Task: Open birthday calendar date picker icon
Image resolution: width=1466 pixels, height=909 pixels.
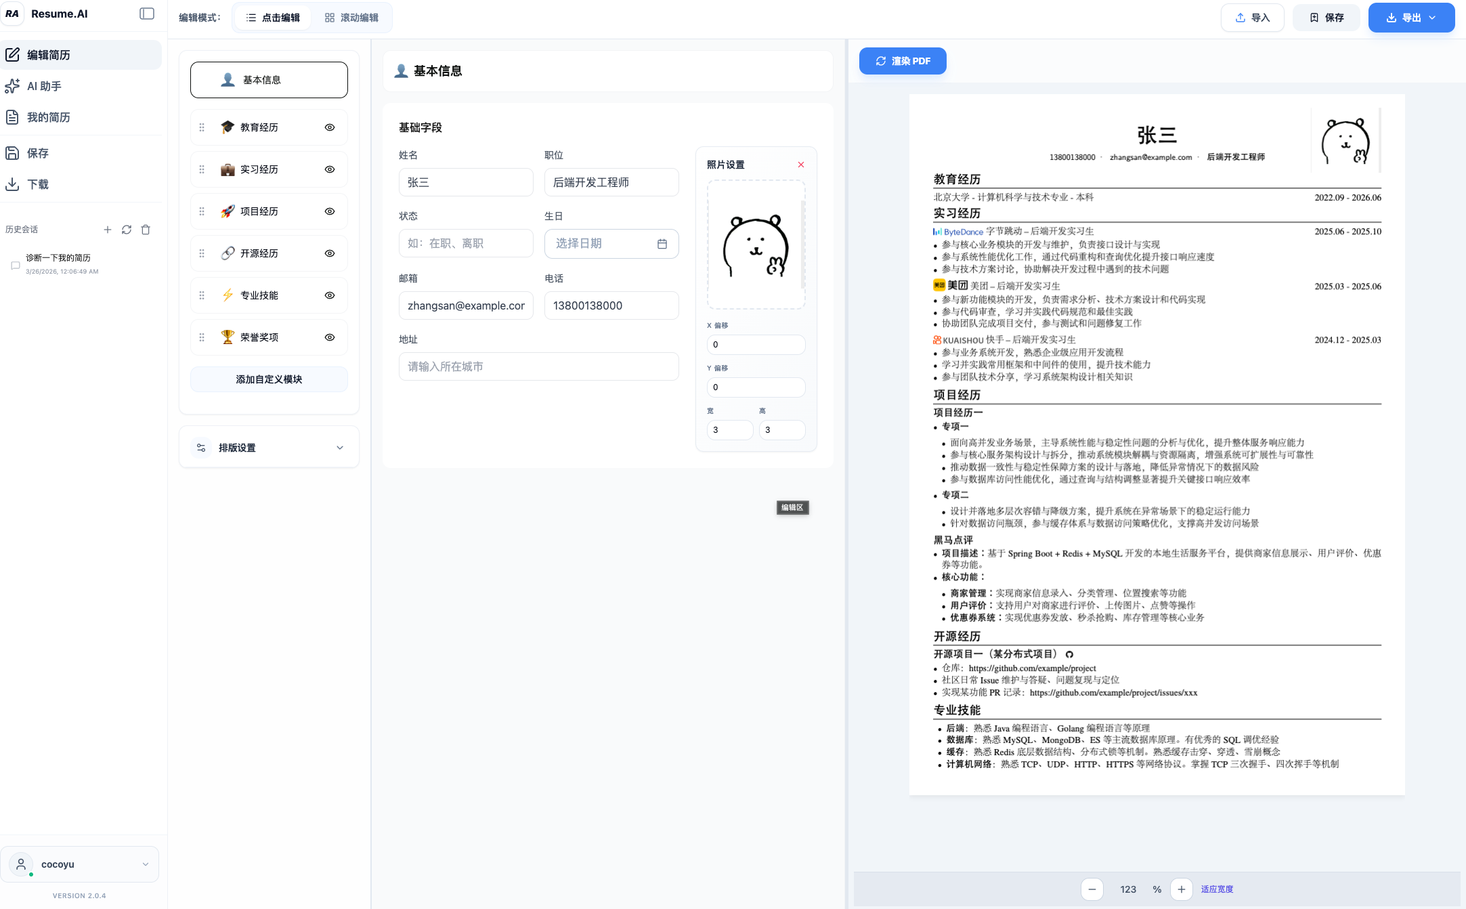Action: (x=662, y=244)
